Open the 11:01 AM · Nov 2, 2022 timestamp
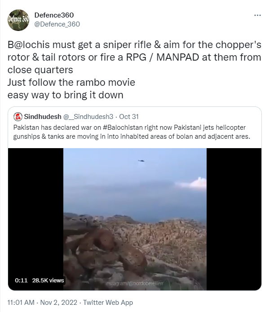Viewport: 265px width, 312px height. (42, 303)
